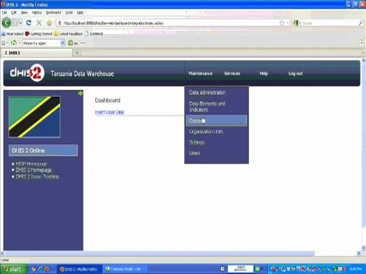Open the View menu

click(24, 13)
